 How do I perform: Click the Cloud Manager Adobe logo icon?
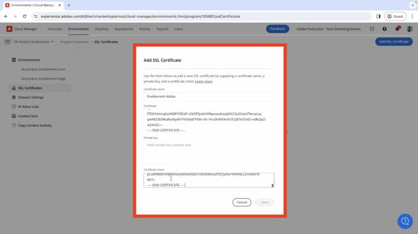[x=9, y=29]
